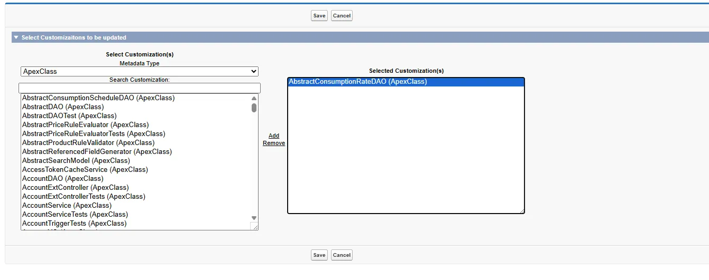Pick AccessTokenCacheService (ApexClass) option
This screenshot has width=709, height=280.
[x=85, y=169]
